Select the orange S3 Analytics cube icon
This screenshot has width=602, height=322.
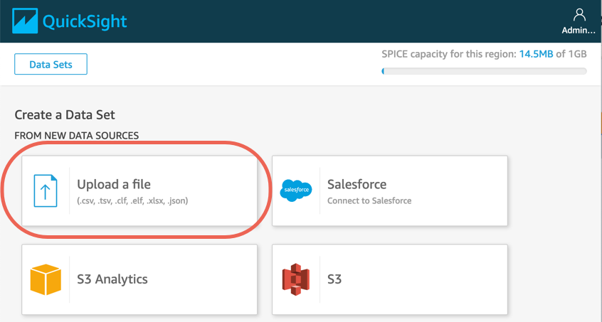pos(46,279)
